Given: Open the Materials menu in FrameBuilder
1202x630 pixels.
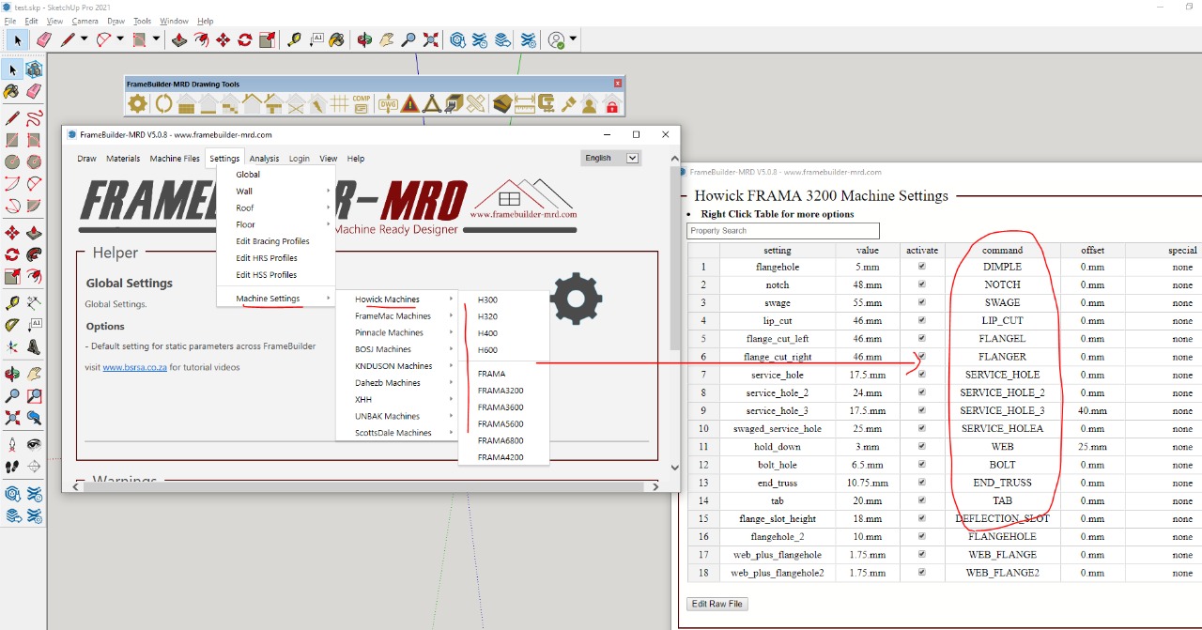Looking at the screenshot, I should pyautogui.click(x=123, y=159).
